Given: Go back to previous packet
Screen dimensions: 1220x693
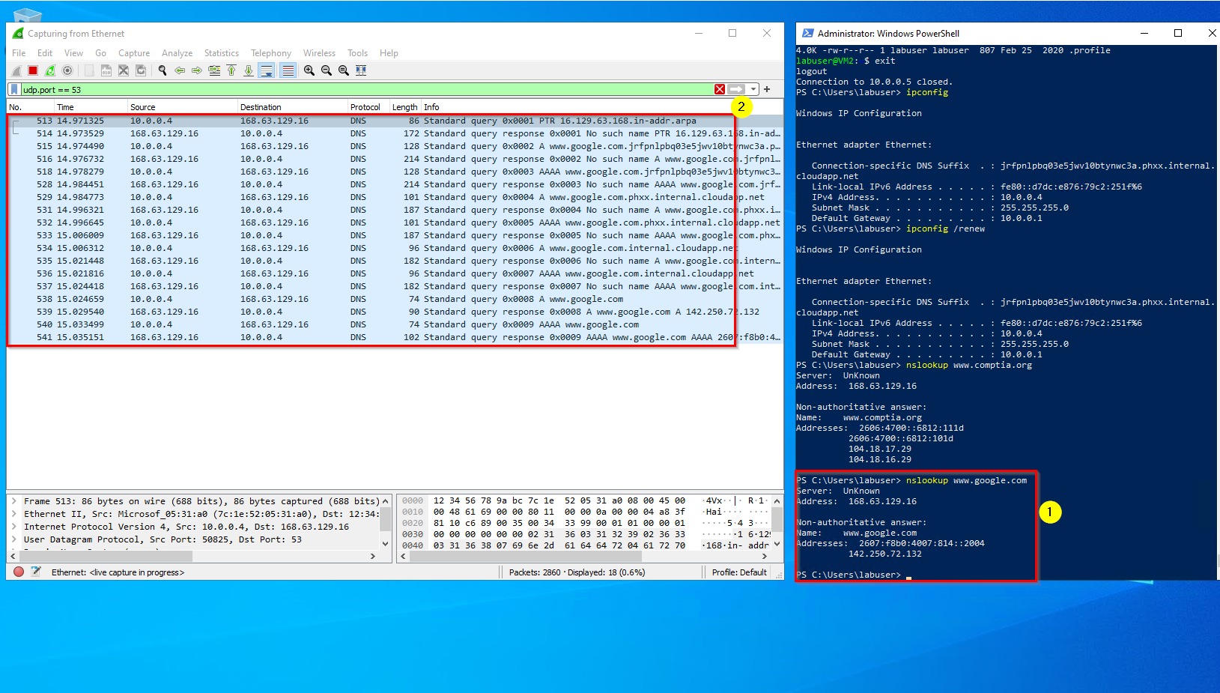Looking at the screenshot, I should click(x=180, y=70).
